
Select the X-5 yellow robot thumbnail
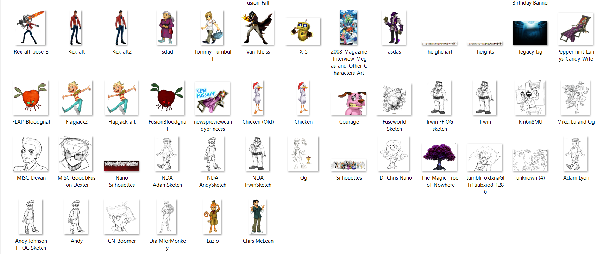click(303, 31)
